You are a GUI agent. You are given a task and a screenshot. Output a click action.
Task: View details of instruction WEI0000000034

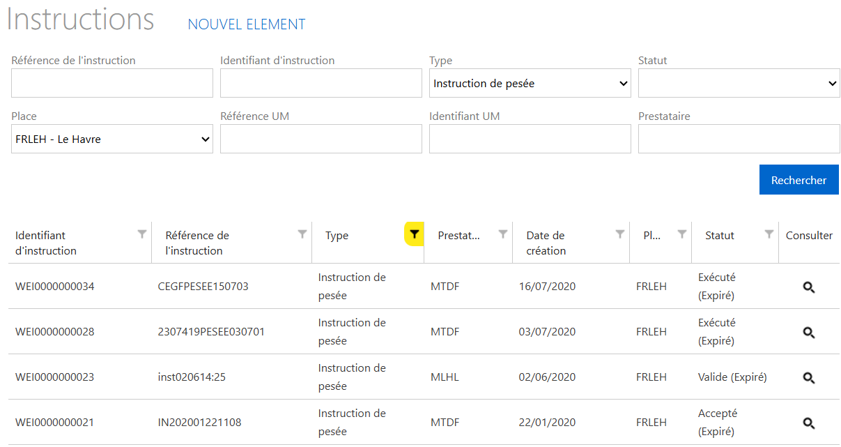809,287
